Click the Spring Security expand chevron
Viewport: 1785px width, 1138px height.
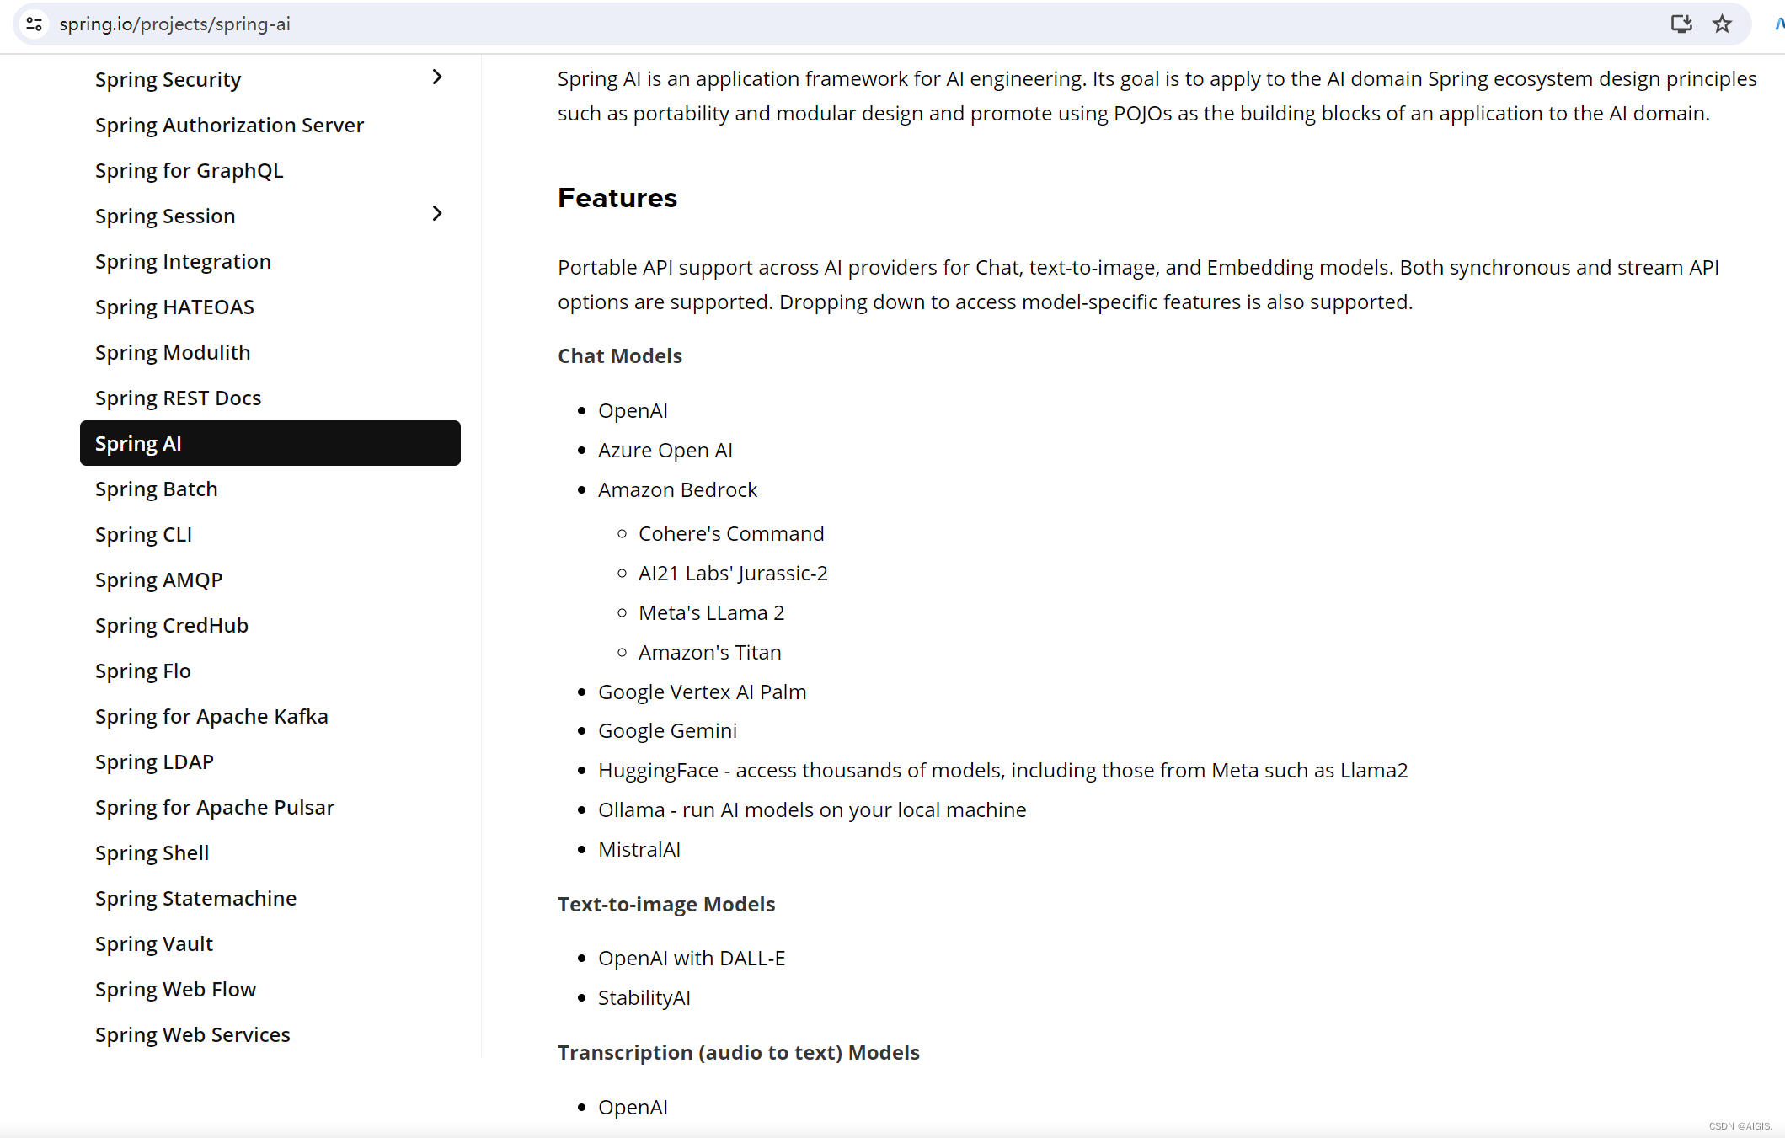tap(438, 78)
